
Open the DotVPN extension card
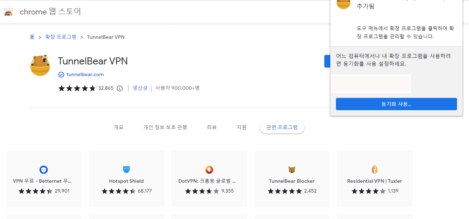click(209, 179)
